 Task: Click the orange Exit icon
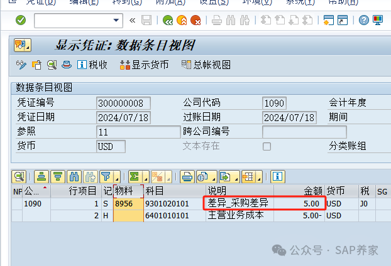coord(182,20)
